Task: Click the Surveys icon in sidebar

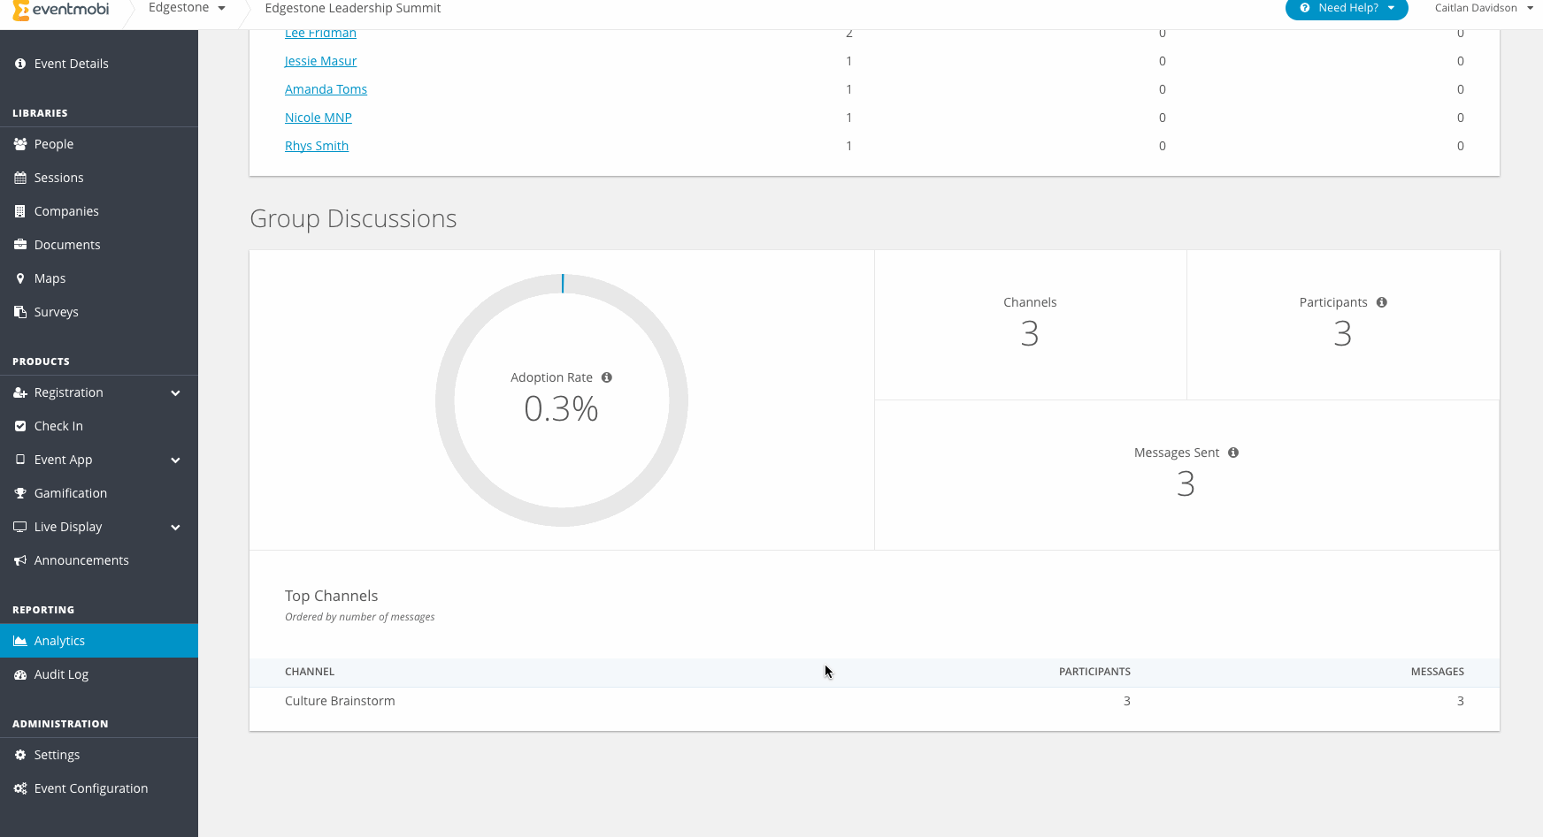Action: 20,312
